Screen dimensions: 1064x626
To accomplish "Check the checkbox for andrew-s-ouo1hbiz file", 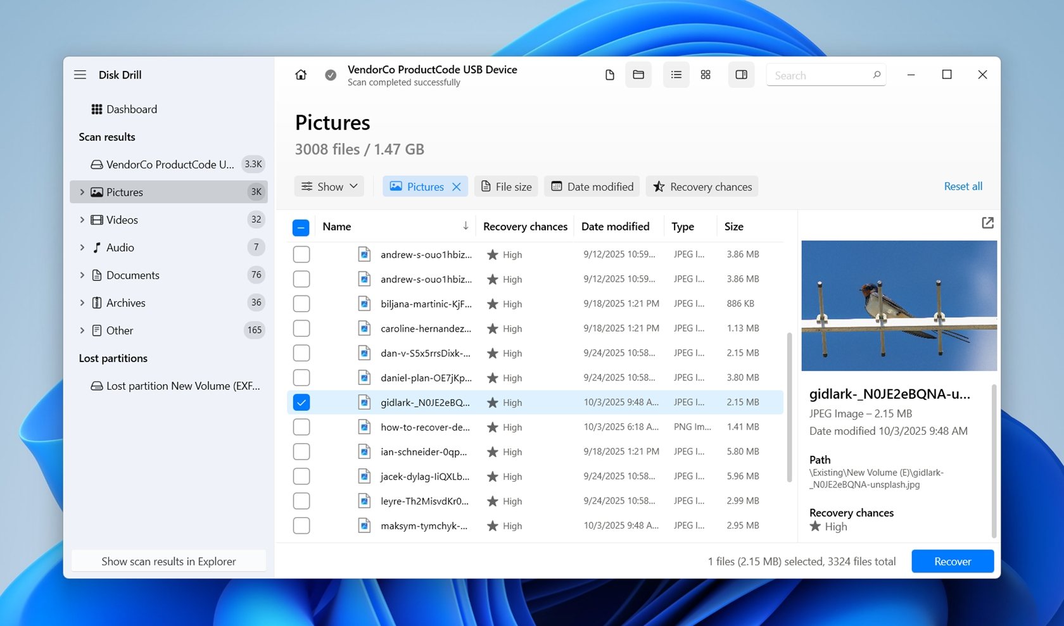I will 301,254.
